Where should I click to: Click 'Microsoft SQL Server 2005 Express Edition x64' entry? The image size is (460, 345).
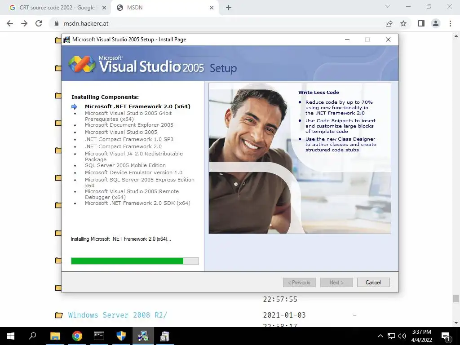(x=140, y=182)
